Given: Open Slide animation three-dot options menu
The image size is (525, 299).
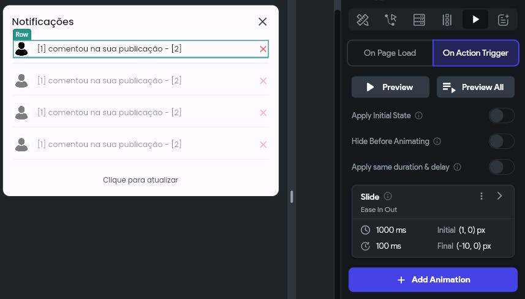Looking at the screenshot, I should pos(482,196).
